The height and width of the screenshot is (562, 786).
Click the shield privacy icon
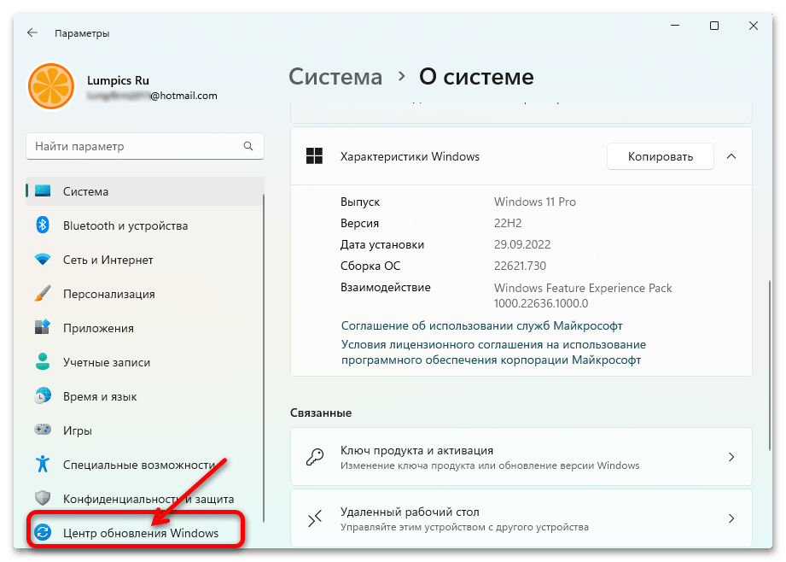point(43,498)
